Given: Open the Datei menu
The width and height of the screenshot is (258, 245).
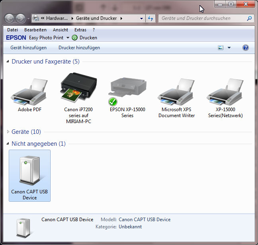Looking at the screenshot, I should 12,30.
